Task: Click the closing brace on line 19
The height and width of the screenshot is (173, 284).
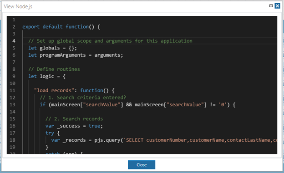Action: [47, 147]
